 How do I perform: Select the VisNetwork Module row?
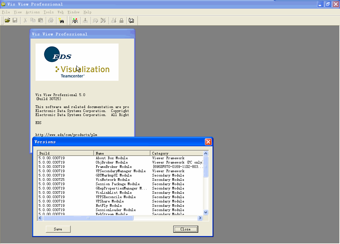[120, 180]
